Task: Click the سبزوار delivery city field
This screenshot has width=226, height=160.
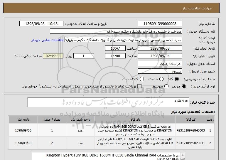Action: point(160,71)
